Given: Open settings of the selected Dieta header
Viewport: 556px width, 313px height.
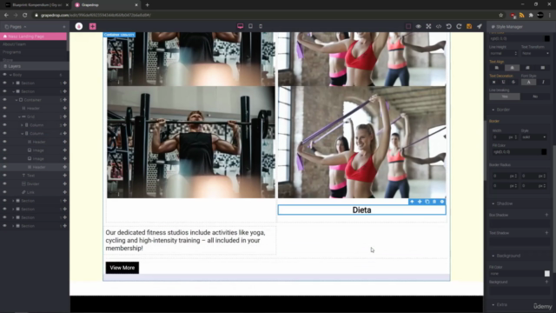Looking at the screenshot, I should tap(442, 202).
